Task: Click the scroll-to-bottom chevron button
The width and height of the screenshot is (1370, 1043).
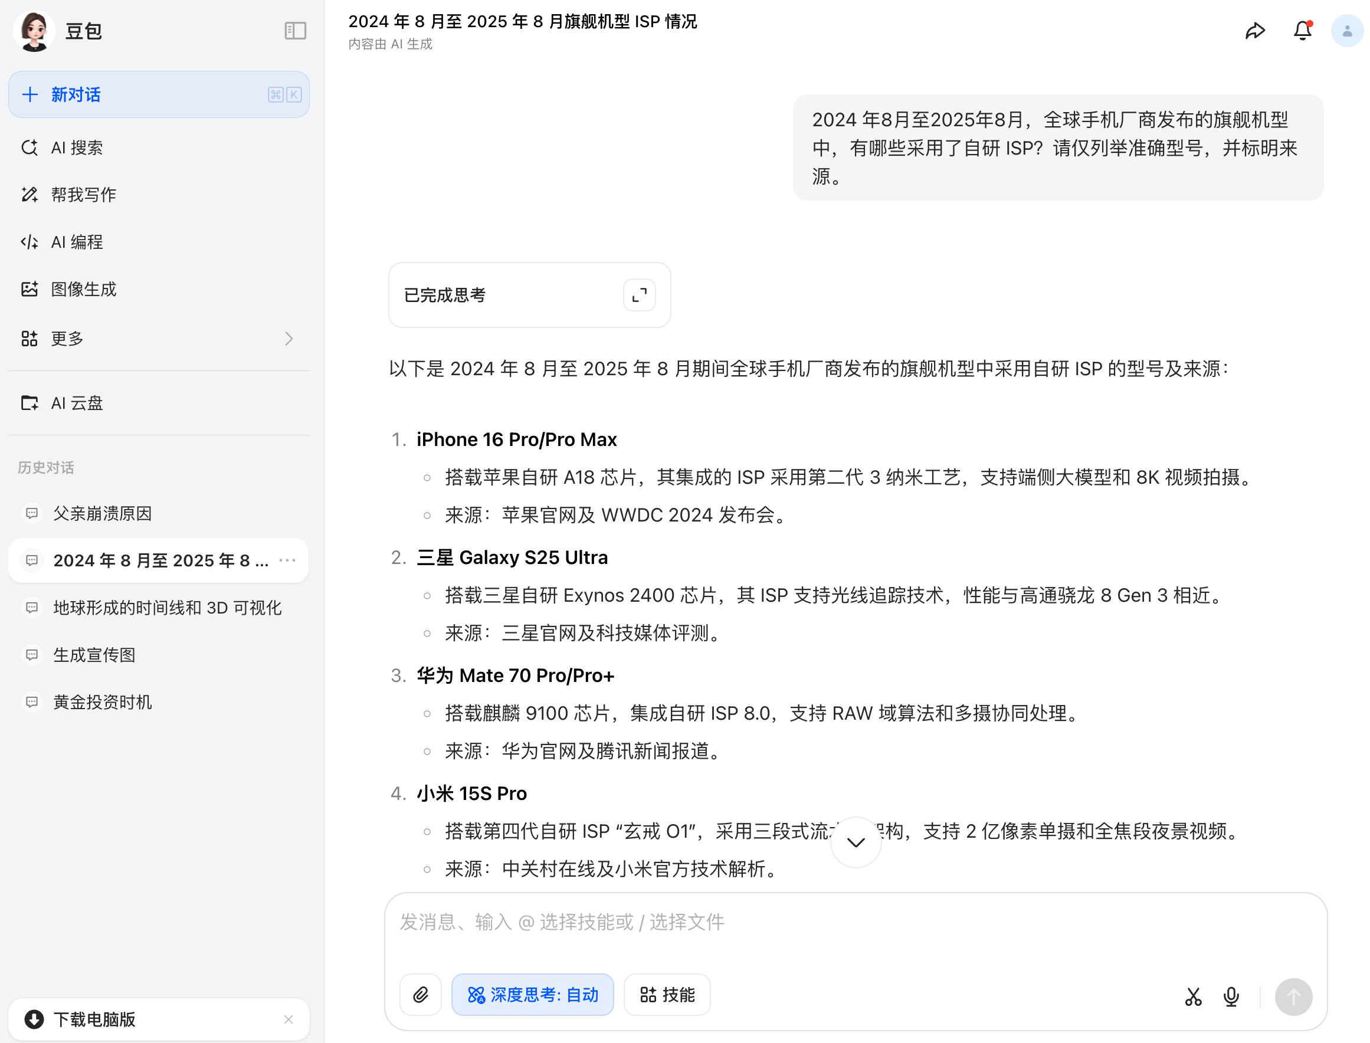Action: pyautogui.click(x=856, y=842)
